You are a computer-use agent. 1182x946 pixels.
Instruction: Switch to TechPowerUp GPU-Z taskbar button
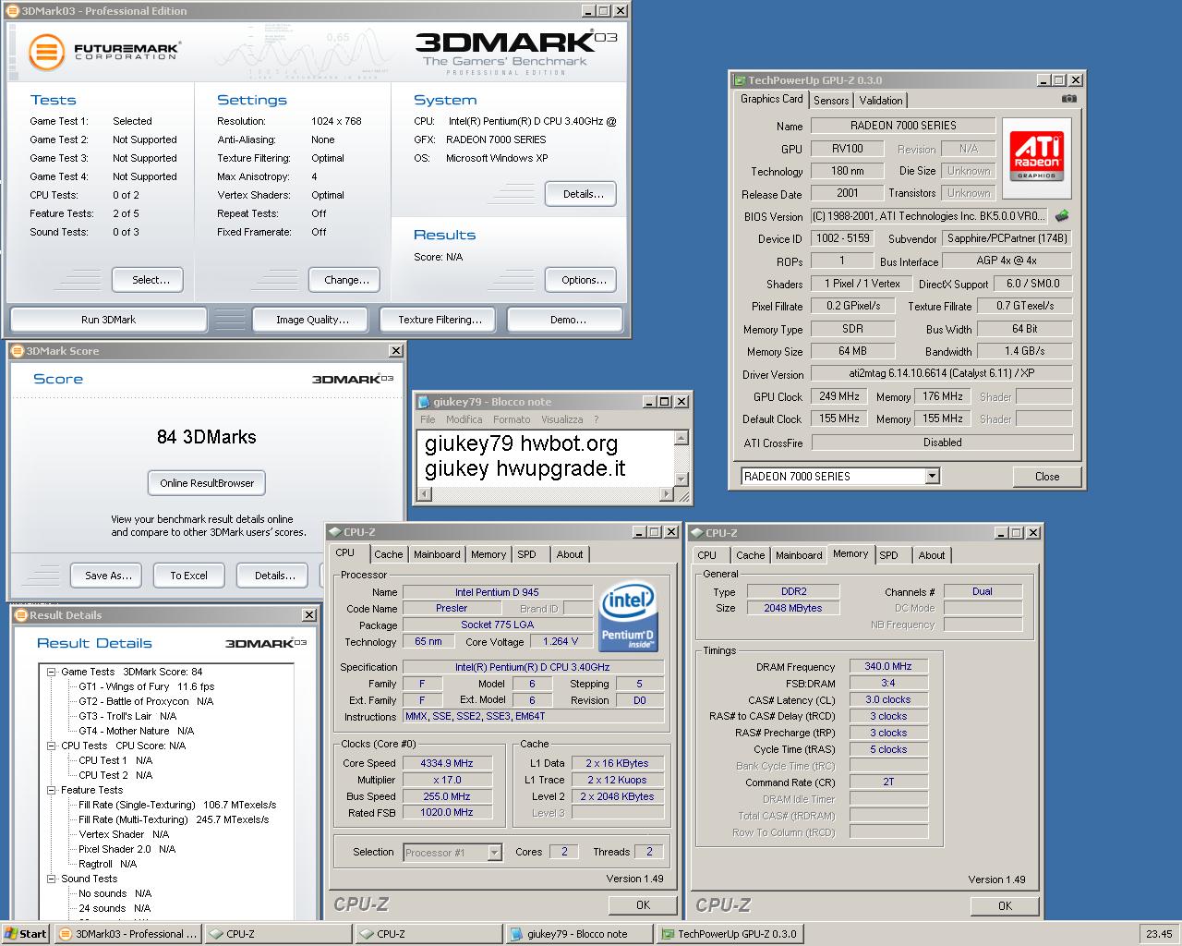(x=730, y=934)
